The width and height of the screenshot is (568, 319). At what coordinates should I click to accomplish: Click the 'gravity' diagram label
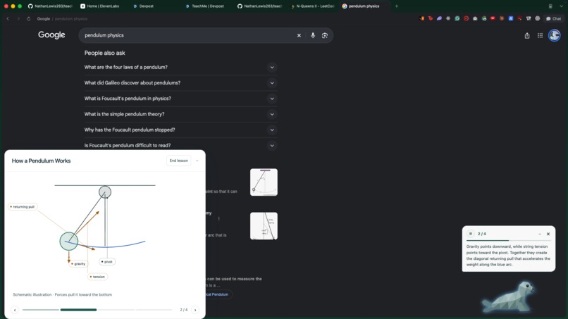[x=78, y=263]
